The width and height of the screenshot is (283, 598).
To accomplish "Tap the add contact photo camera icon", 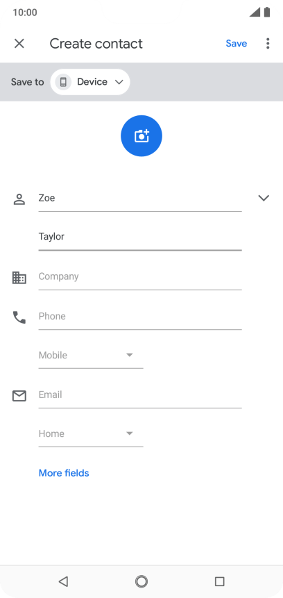I will click(x=141, y=135).
